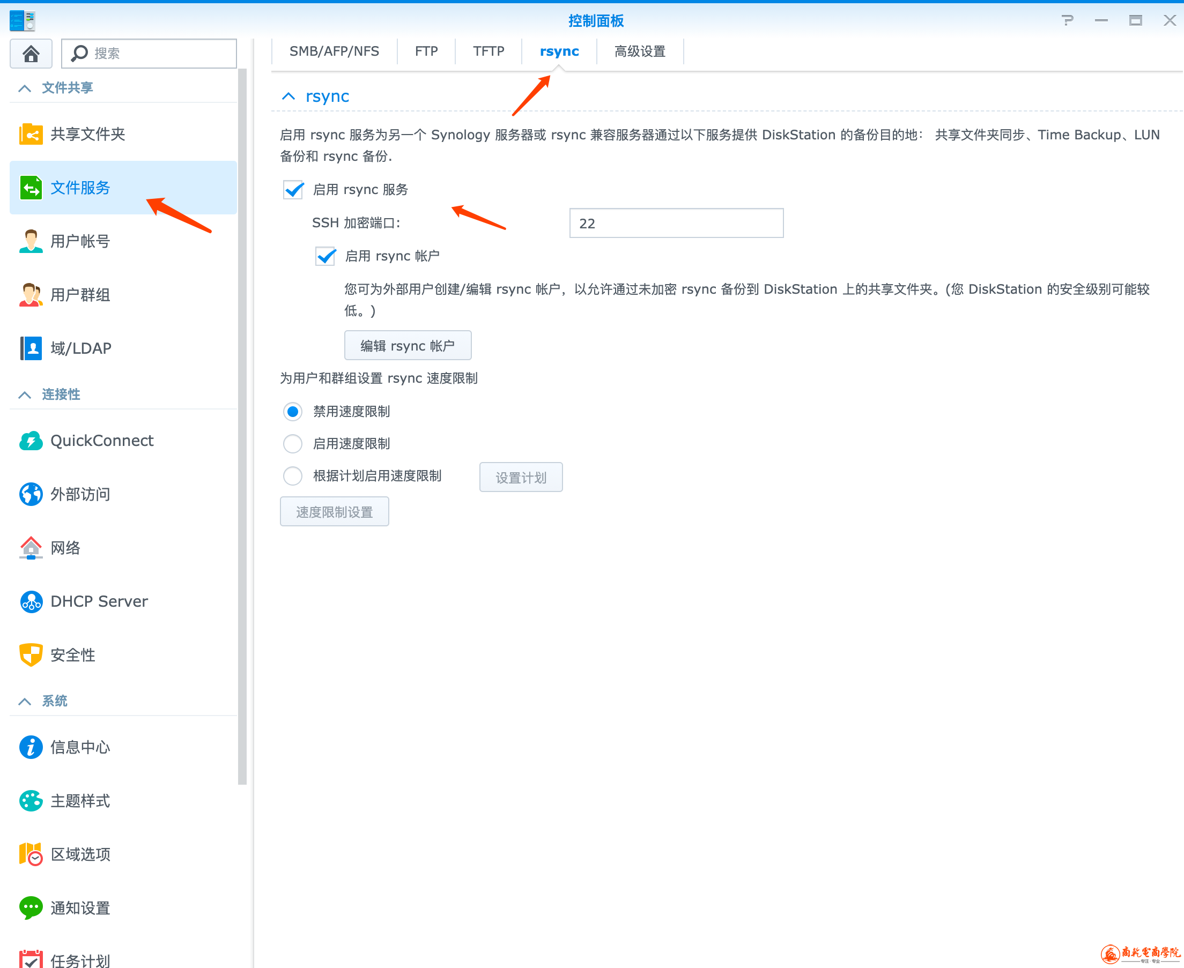The image size is (1184, 968).
Task: Open the DHCP Server sidebar label
Action: click(99, 602)
